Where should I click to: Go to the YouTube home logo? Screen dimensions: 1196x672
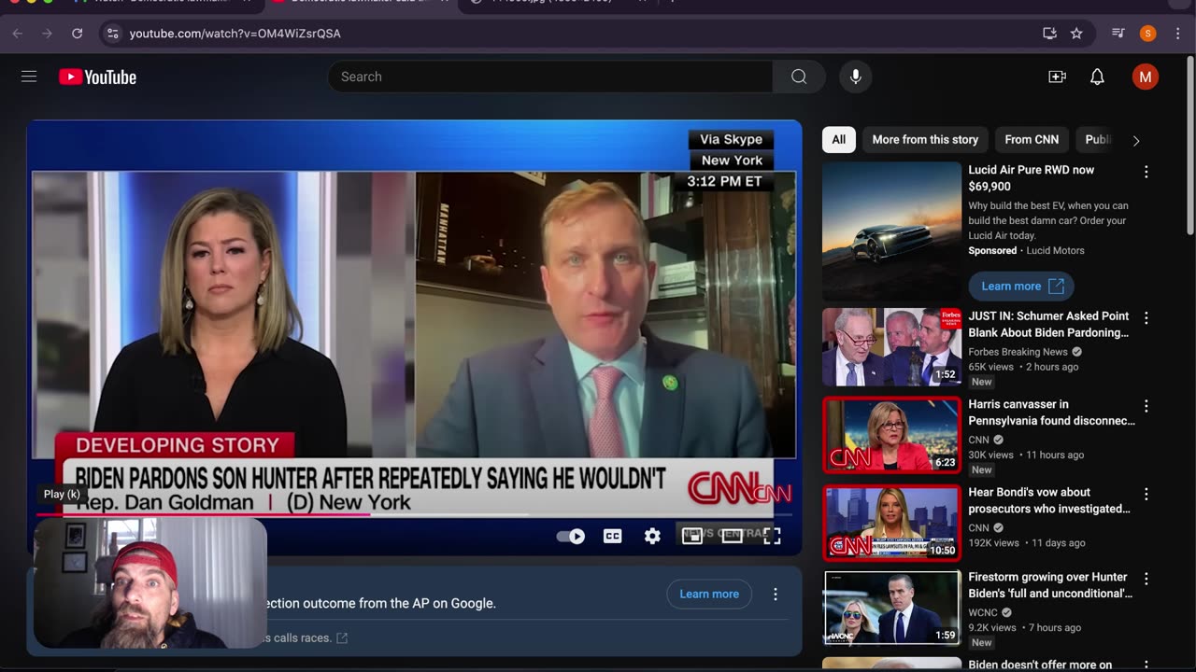point(97,77)
